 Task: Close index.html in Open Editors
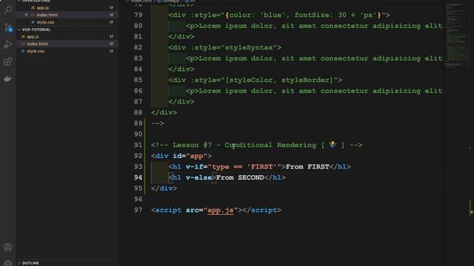point(26,15)
